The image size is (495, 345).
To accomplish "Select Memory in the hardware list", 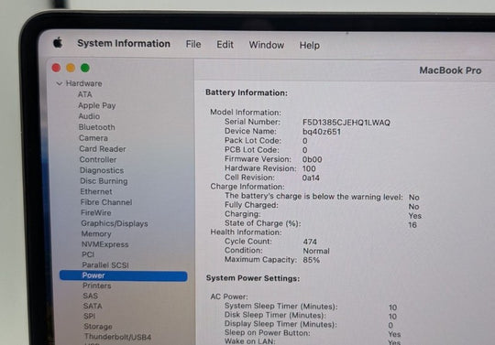I will pos(96,233).
